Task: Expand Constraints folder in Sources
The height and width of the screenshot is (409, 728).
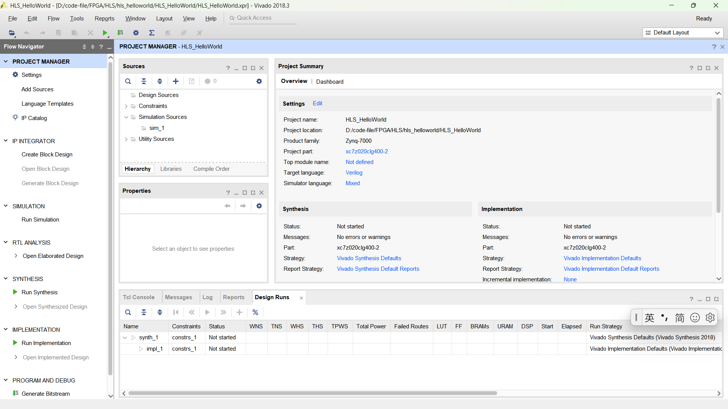Action: (126, 106)
